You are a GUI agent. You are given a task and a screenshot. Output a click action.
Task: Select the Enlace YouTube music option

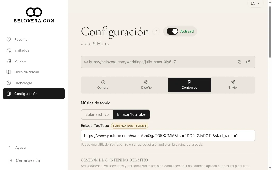coord(131,114)
